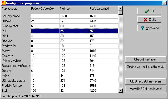
Task: Click the Velikost column header
Action: [x=65, y=9]
